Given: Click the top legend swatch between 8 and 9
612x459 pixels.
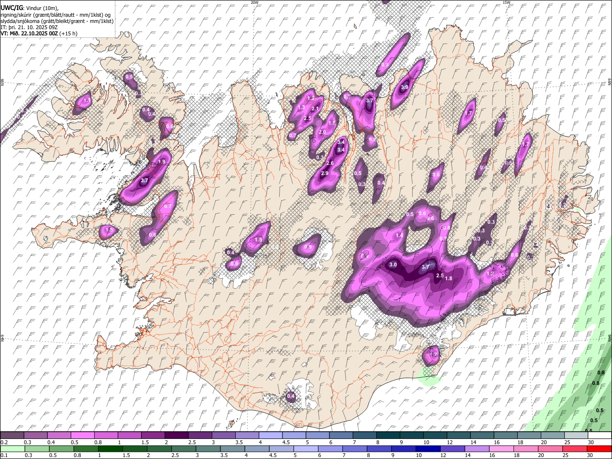Looking at the screenshot, I should [x=388, y=435].
